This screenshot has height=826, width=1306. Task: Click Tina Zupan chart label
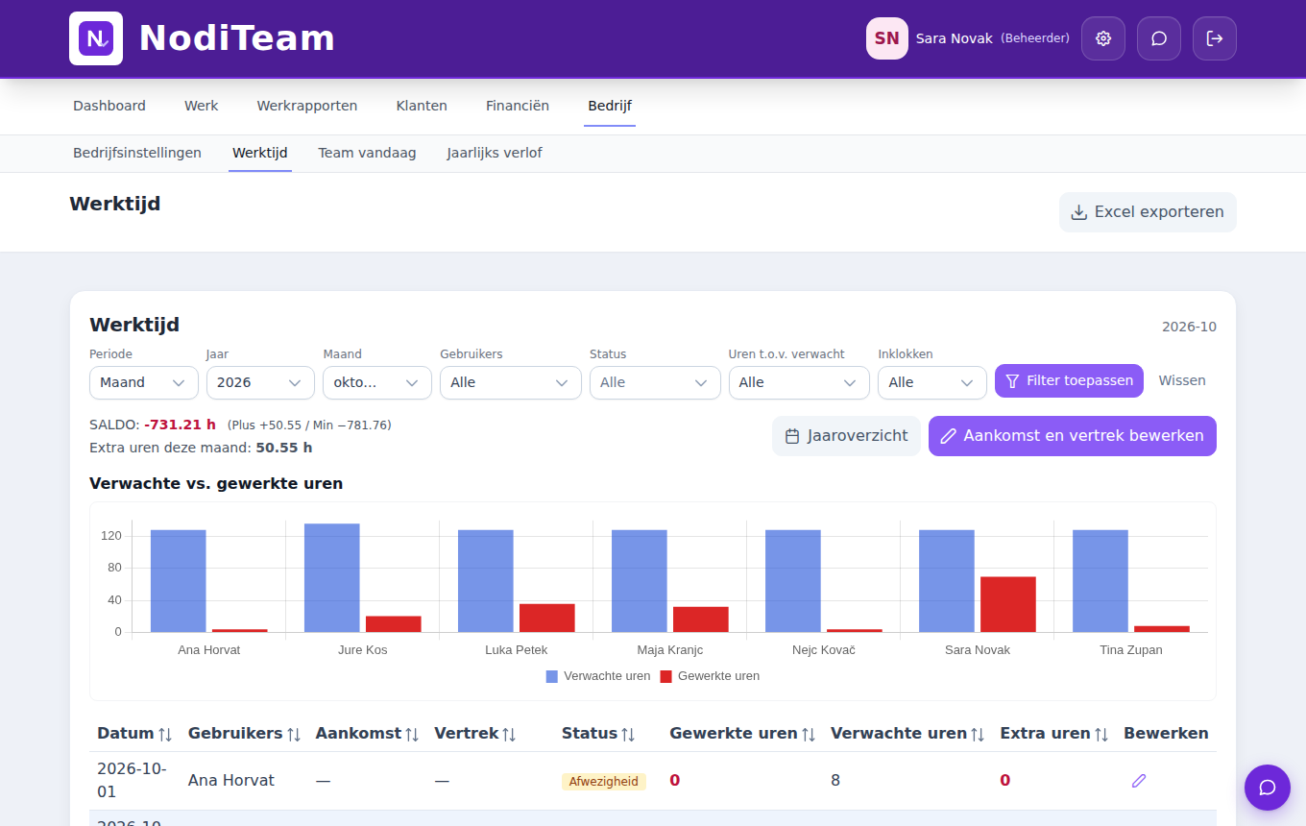click(1131, 650)
